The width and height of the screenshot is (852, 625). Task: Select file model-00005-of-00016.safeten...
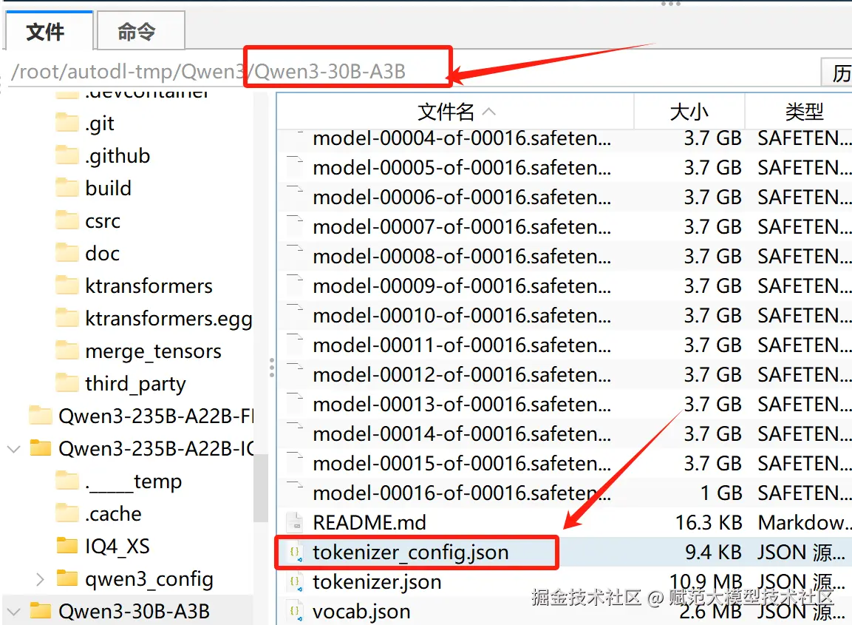coord(461,168)
